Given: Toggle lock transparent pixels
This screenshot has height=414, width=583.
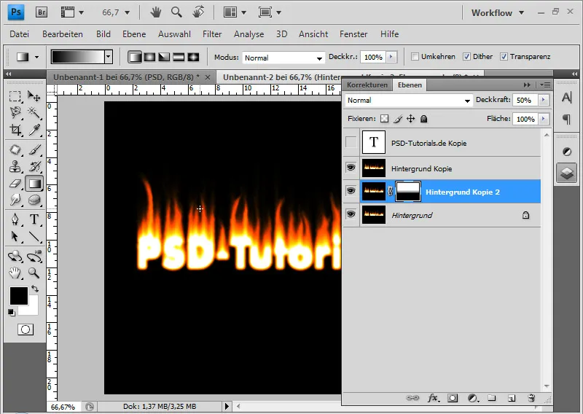Looking at the screenshot, I should coord(385,119).
